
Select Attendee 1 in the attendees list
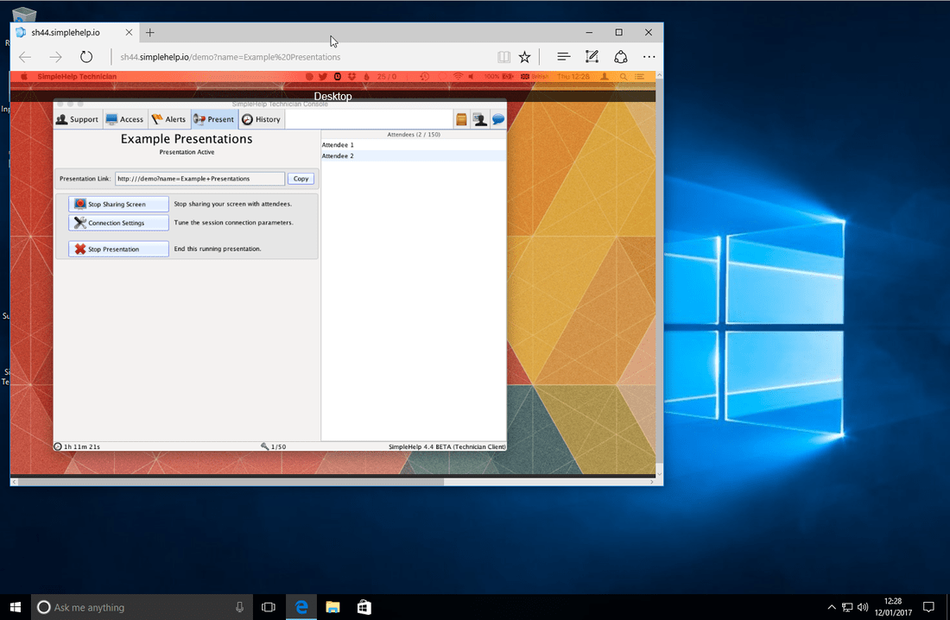coord(336,144)
